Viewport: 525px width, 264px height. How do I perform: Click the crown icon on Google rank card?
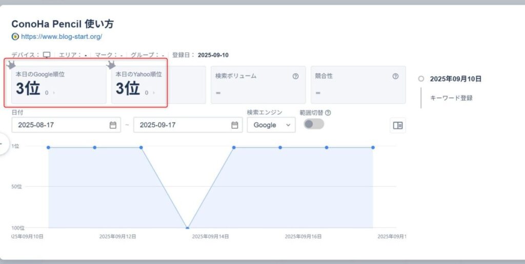click(10, 65)
